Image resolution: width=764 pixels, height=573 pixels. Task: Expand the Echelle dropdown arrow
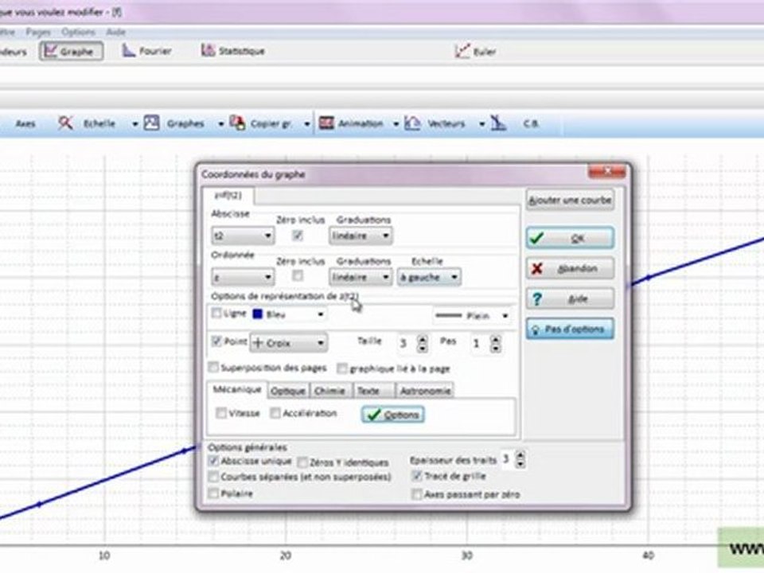pos(135,124)
